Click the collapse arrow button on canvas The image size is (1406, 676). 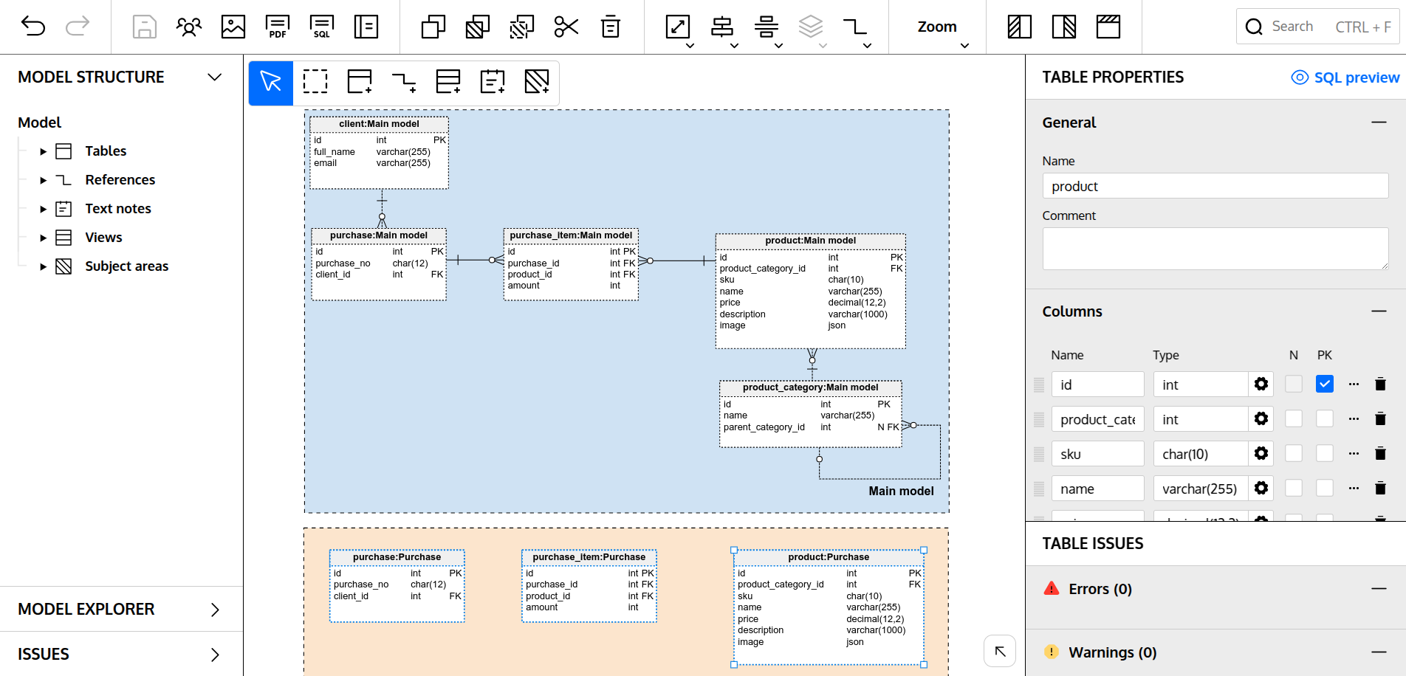click(x=1000, y=651)
